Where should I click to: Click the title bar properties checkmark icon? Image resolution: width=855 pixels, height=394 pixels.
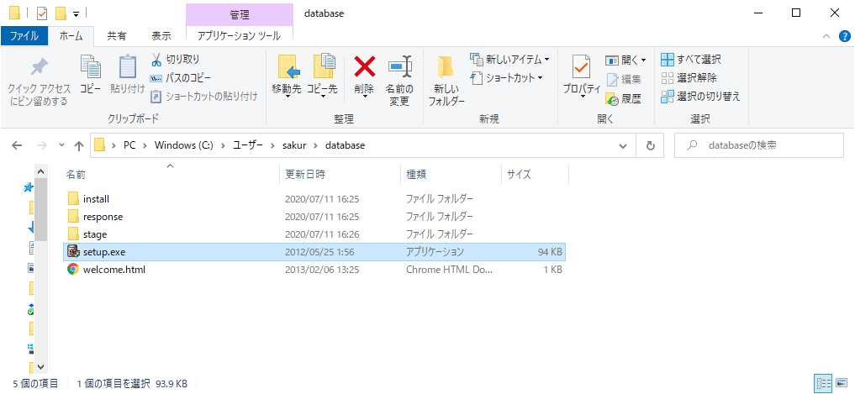pos(42,13)
